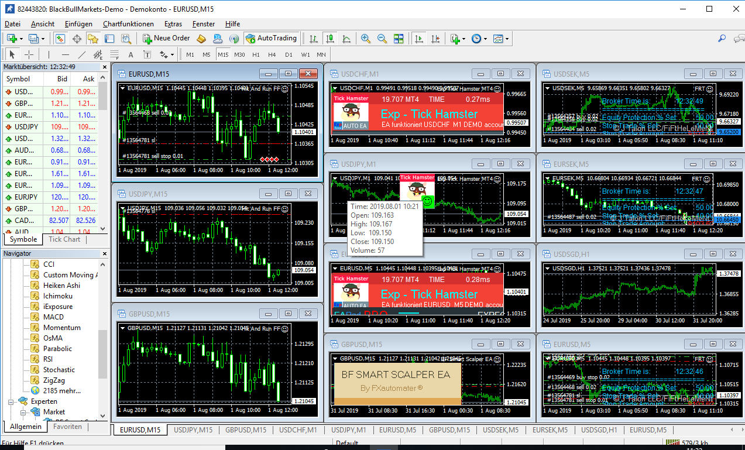The image size is (745, 450).
Task: Switch chart to bar chart icon
Action: pyautogui.click(x=314, y=38)
